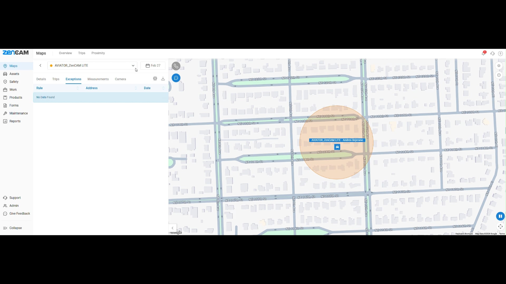Go to Reports in the sidebar

[15, 121]
